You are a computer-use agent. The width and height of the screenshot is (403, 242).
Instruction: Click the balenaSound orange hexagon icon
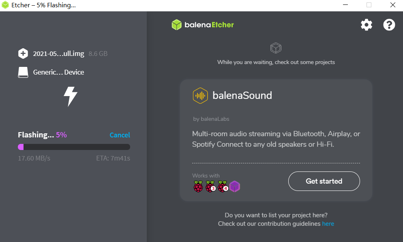click(x=200, y=95)
